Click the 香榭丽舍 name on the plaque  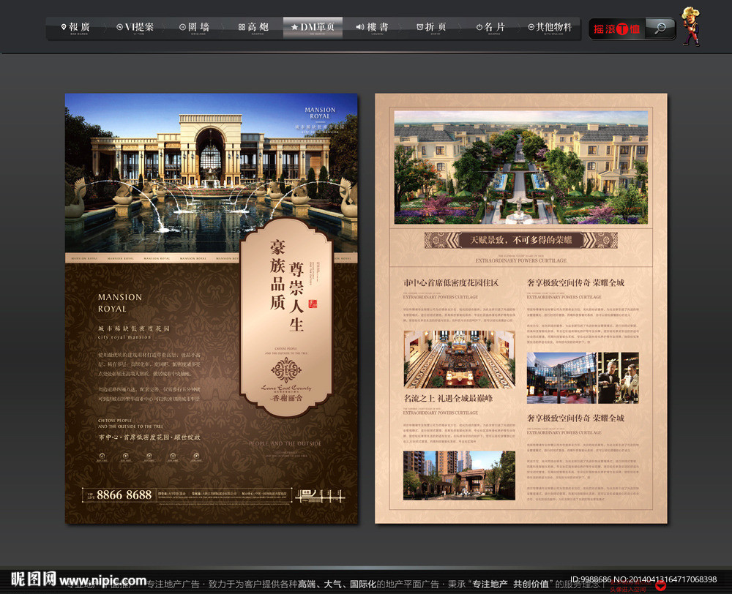287,398
